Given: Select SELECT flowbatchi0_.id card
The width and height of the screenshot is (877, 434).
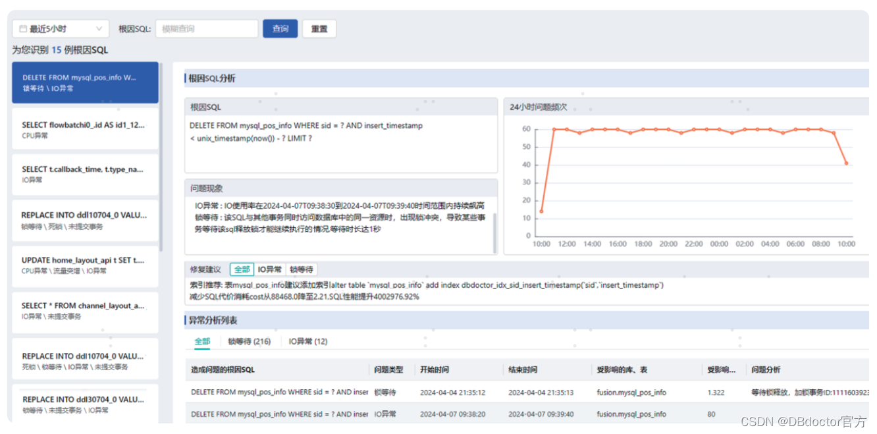Looking at the screenshot, I should [85, 129].
